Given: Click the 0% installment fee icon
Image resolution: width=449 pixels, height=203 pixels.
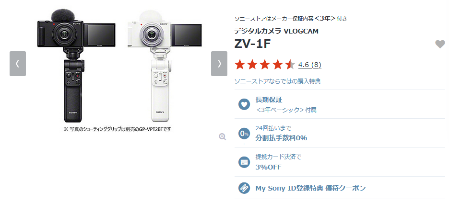Looking at the screenshot, I should pyautogui.click(x=244, y=133).
